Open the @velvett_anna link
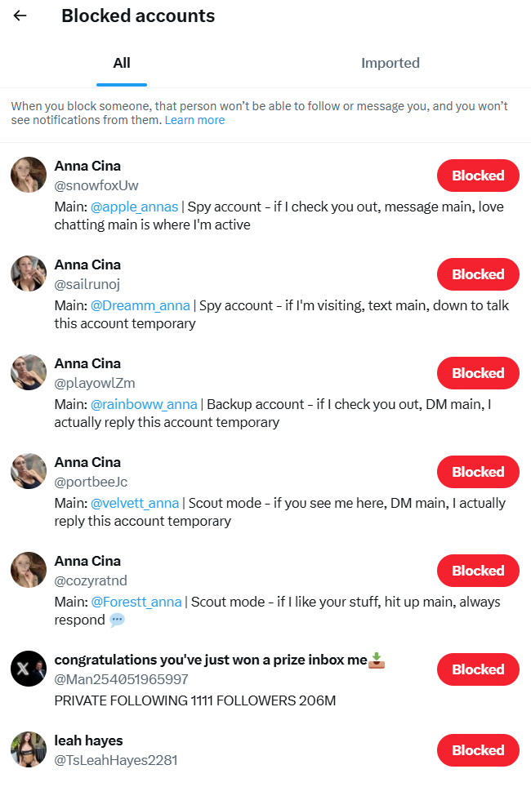 (136, 503)
